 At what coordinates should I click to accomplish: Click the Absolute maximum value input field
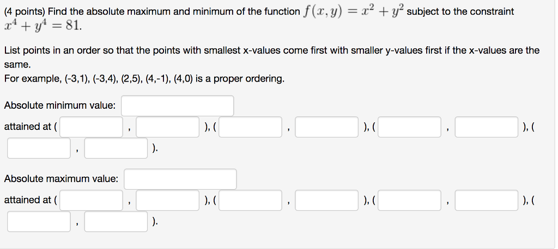click(x=180, y=179)
